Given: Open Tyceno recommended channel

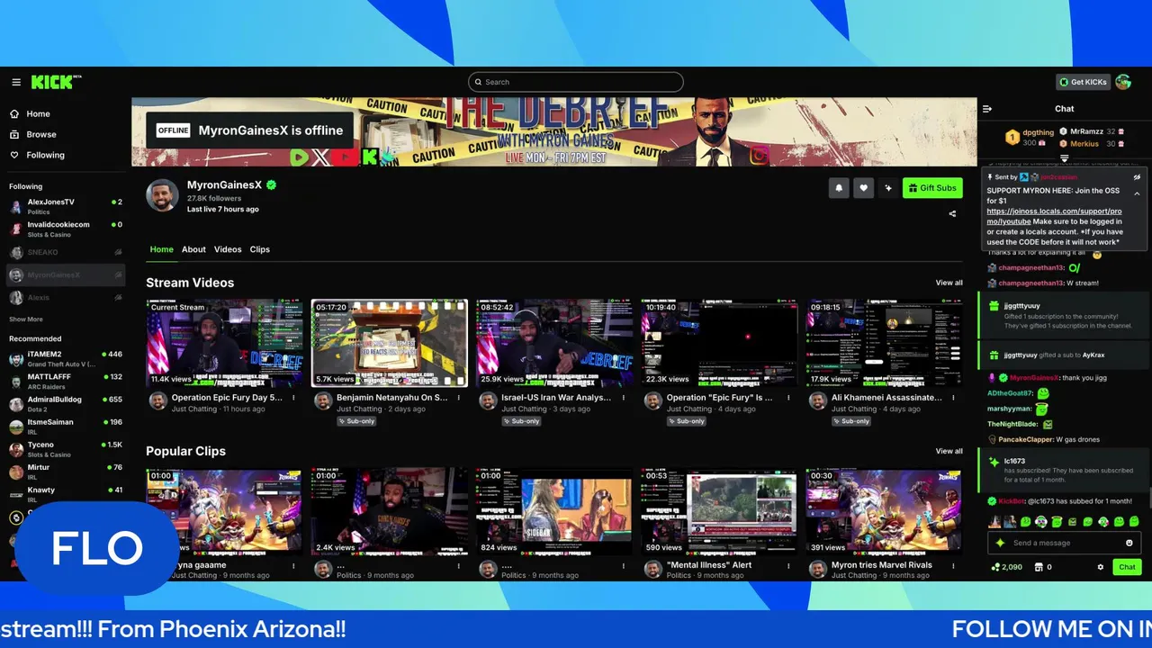Looking at the screenshot, I should (x=66, y=448).
